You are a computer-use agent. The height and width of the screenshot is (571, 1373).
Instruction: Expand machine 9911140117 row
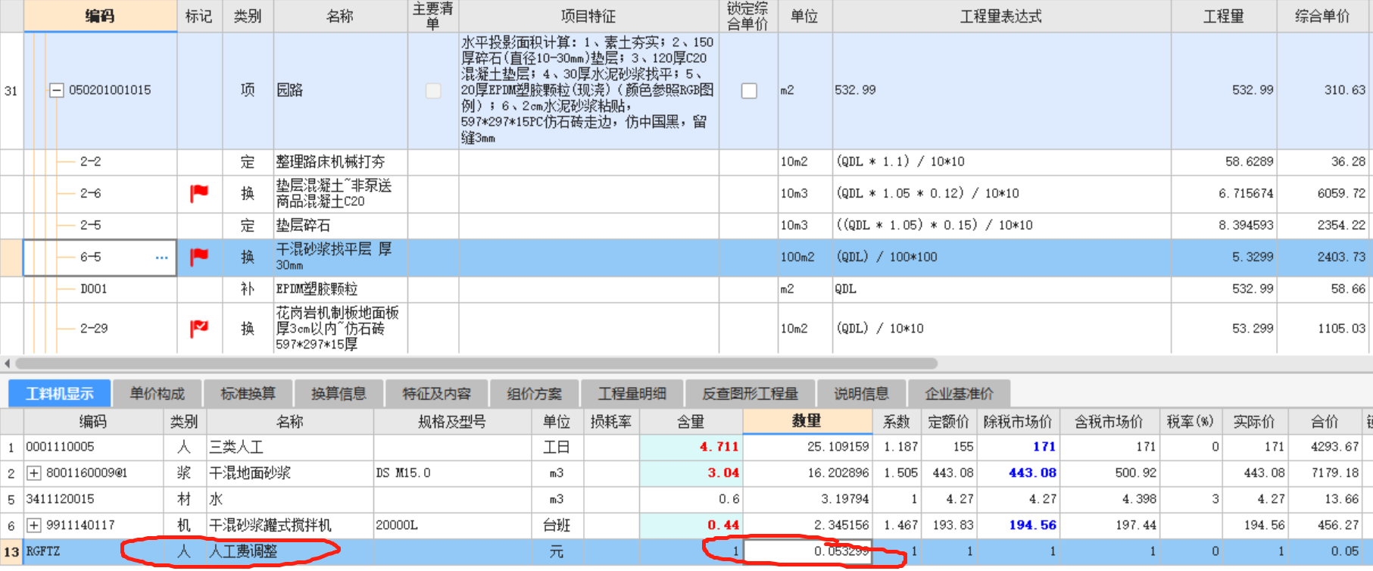(34, 526)
